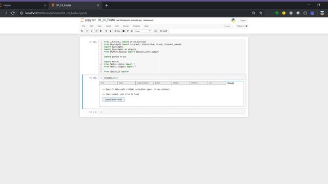Screen dimensions: 328x184
Task: Open the Help menu
Action: (146, 26)
